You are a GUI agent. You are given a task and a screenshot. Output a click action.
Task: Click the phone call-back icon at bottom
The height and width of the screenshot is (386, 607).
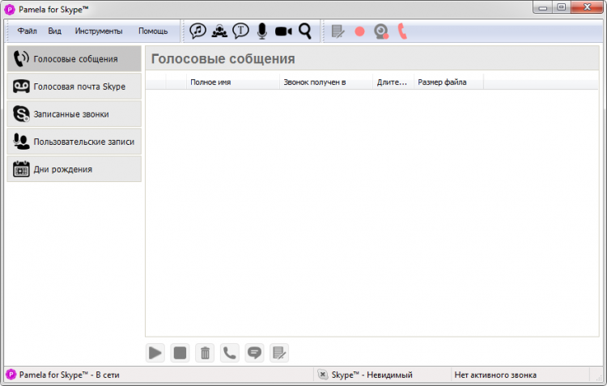coord(230,353)
